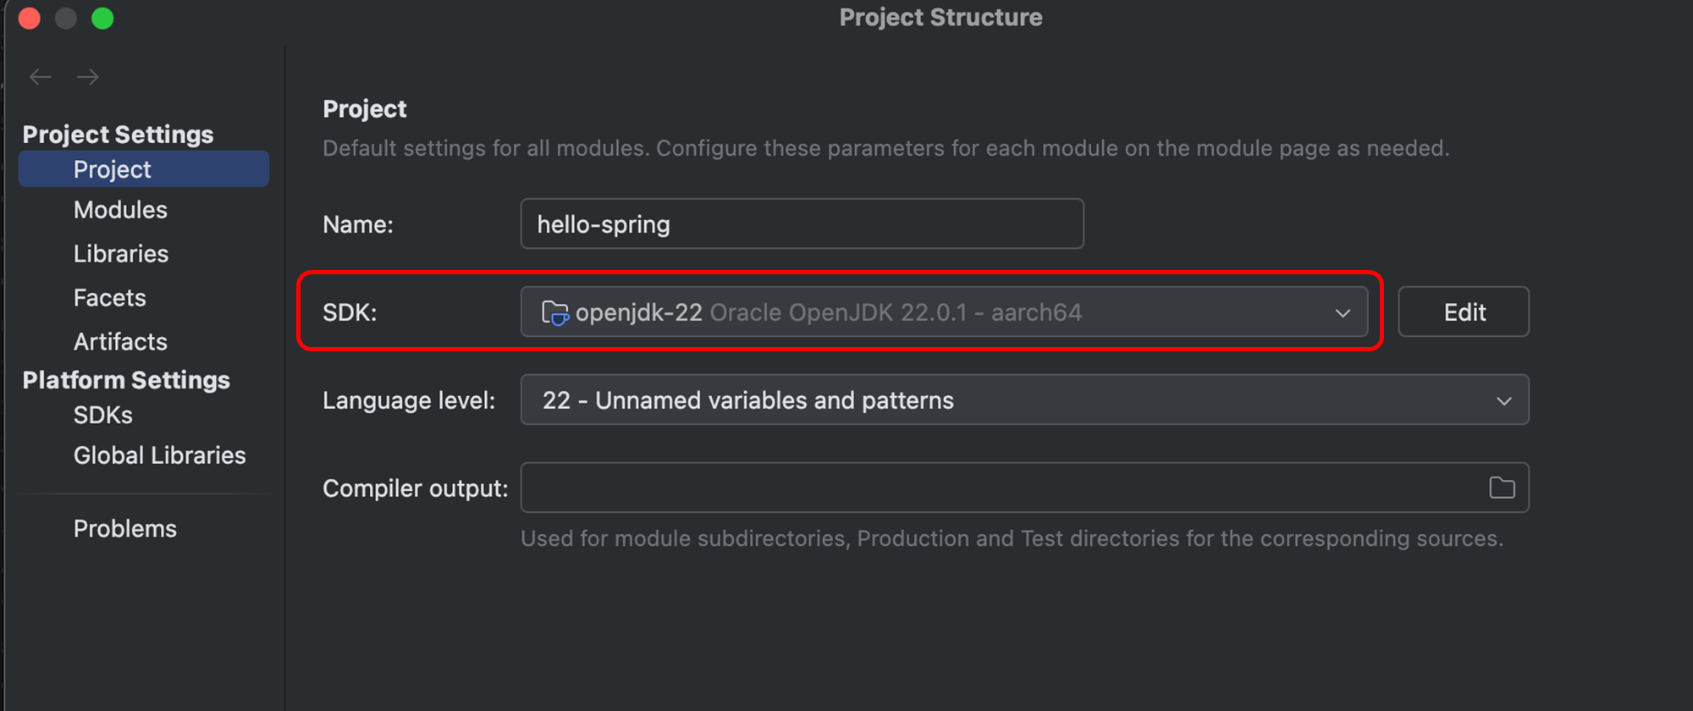Show SDKs under Platform Settings
1693x711 pixels.
(103, 416)
